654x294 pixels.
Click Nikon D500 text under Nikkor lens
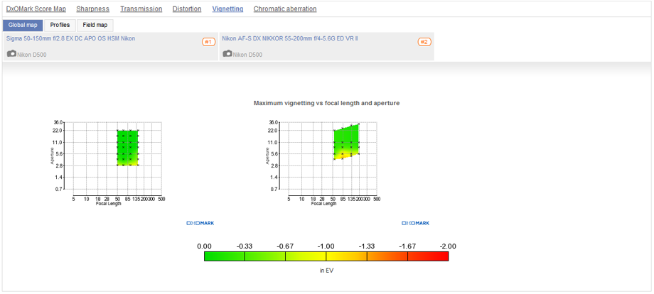[x=247, y=55]
